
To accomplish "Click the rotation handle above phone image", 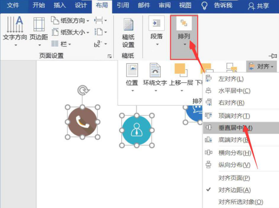I will (x=83, y=90).
